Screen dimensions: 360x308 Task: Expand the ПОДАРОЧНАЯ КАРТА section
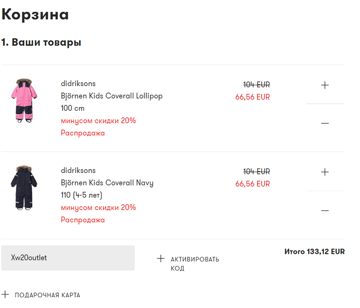point(47,295)
